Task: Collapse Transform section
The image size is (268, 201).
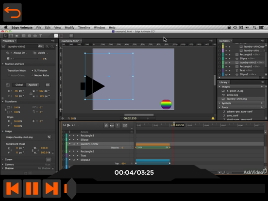Action: tap(3, 101)
